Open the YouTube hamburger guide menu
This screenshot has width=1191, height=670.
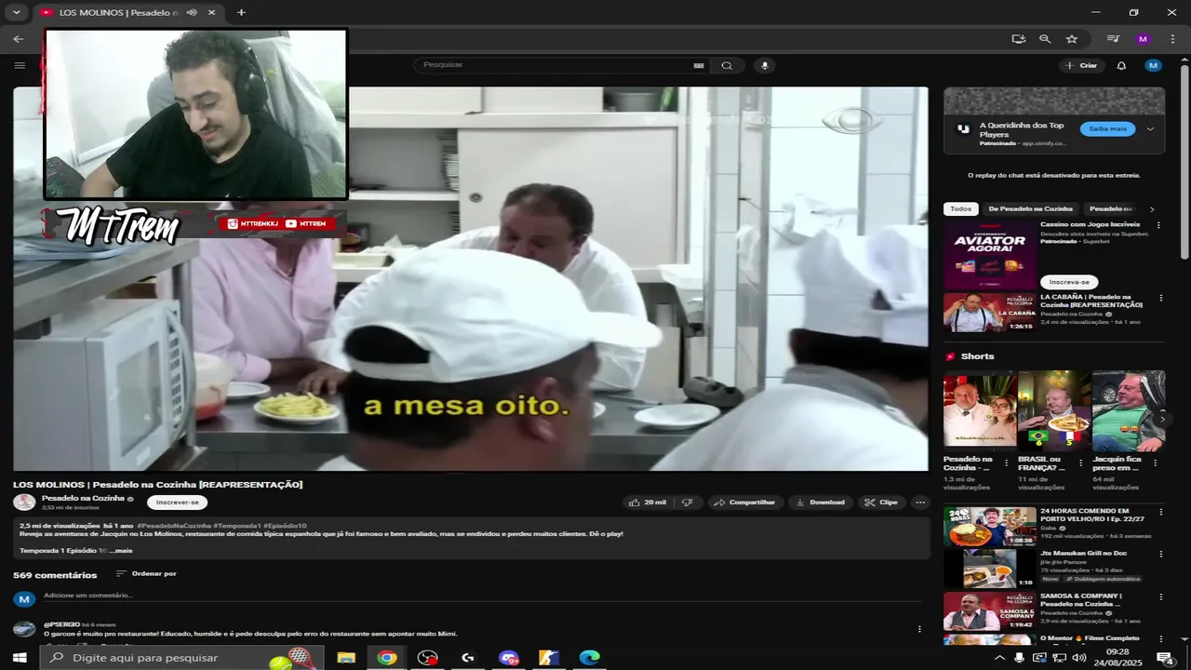20,65
